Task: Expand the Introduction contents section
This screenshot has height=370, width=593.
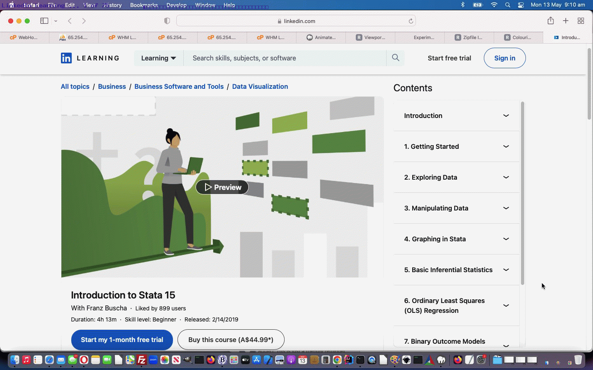Action: 456,116
